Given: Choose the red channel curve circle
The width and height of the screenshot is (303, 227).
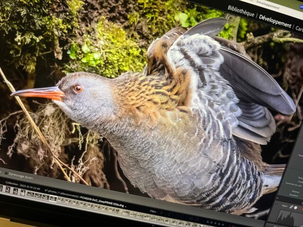Looking at the screenshot, I should pos(300,208).
